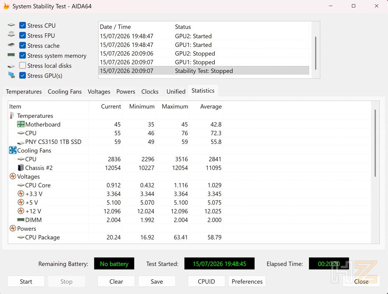388x294 pixels.
Task: Switch to the Temperatures tab
Action: click(x=24, y=92)
